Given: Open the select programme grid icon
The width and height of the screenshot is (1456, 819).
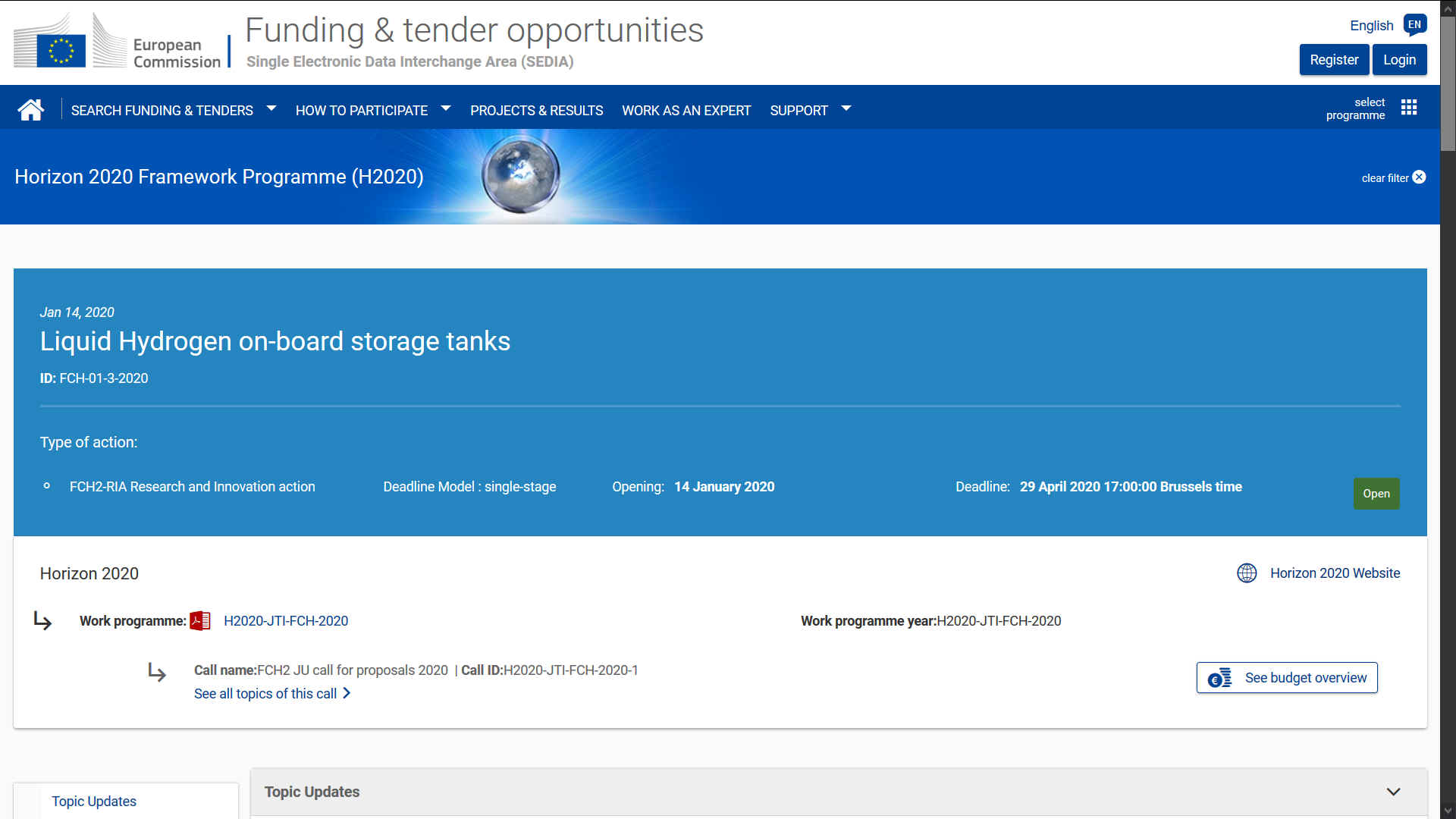Looking at the screenshot, I should [x=1409, y=108].
